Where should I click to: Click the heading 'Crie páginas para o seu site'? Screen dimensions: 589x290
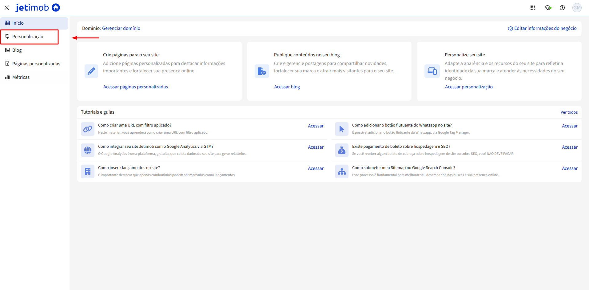pos(131,55)
